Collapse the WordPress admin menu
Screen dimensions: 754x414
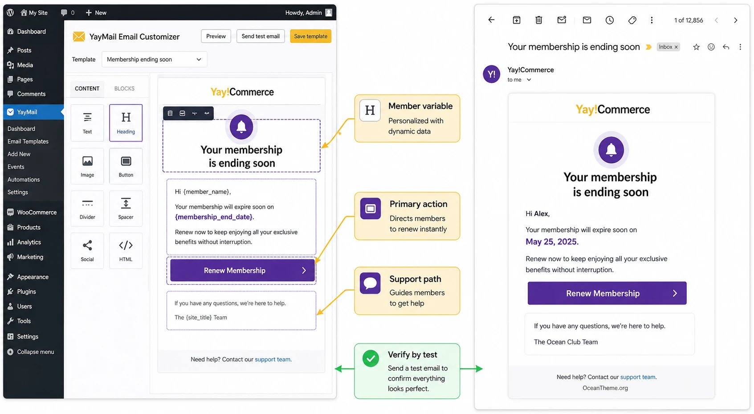(31, 352)
